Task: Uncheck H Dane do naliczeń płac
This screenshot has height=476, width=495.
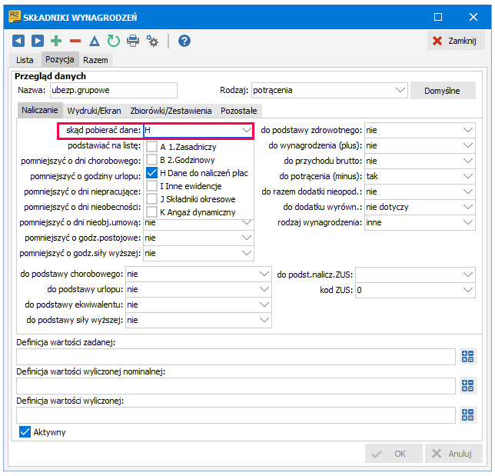Action: click(152, 173)
